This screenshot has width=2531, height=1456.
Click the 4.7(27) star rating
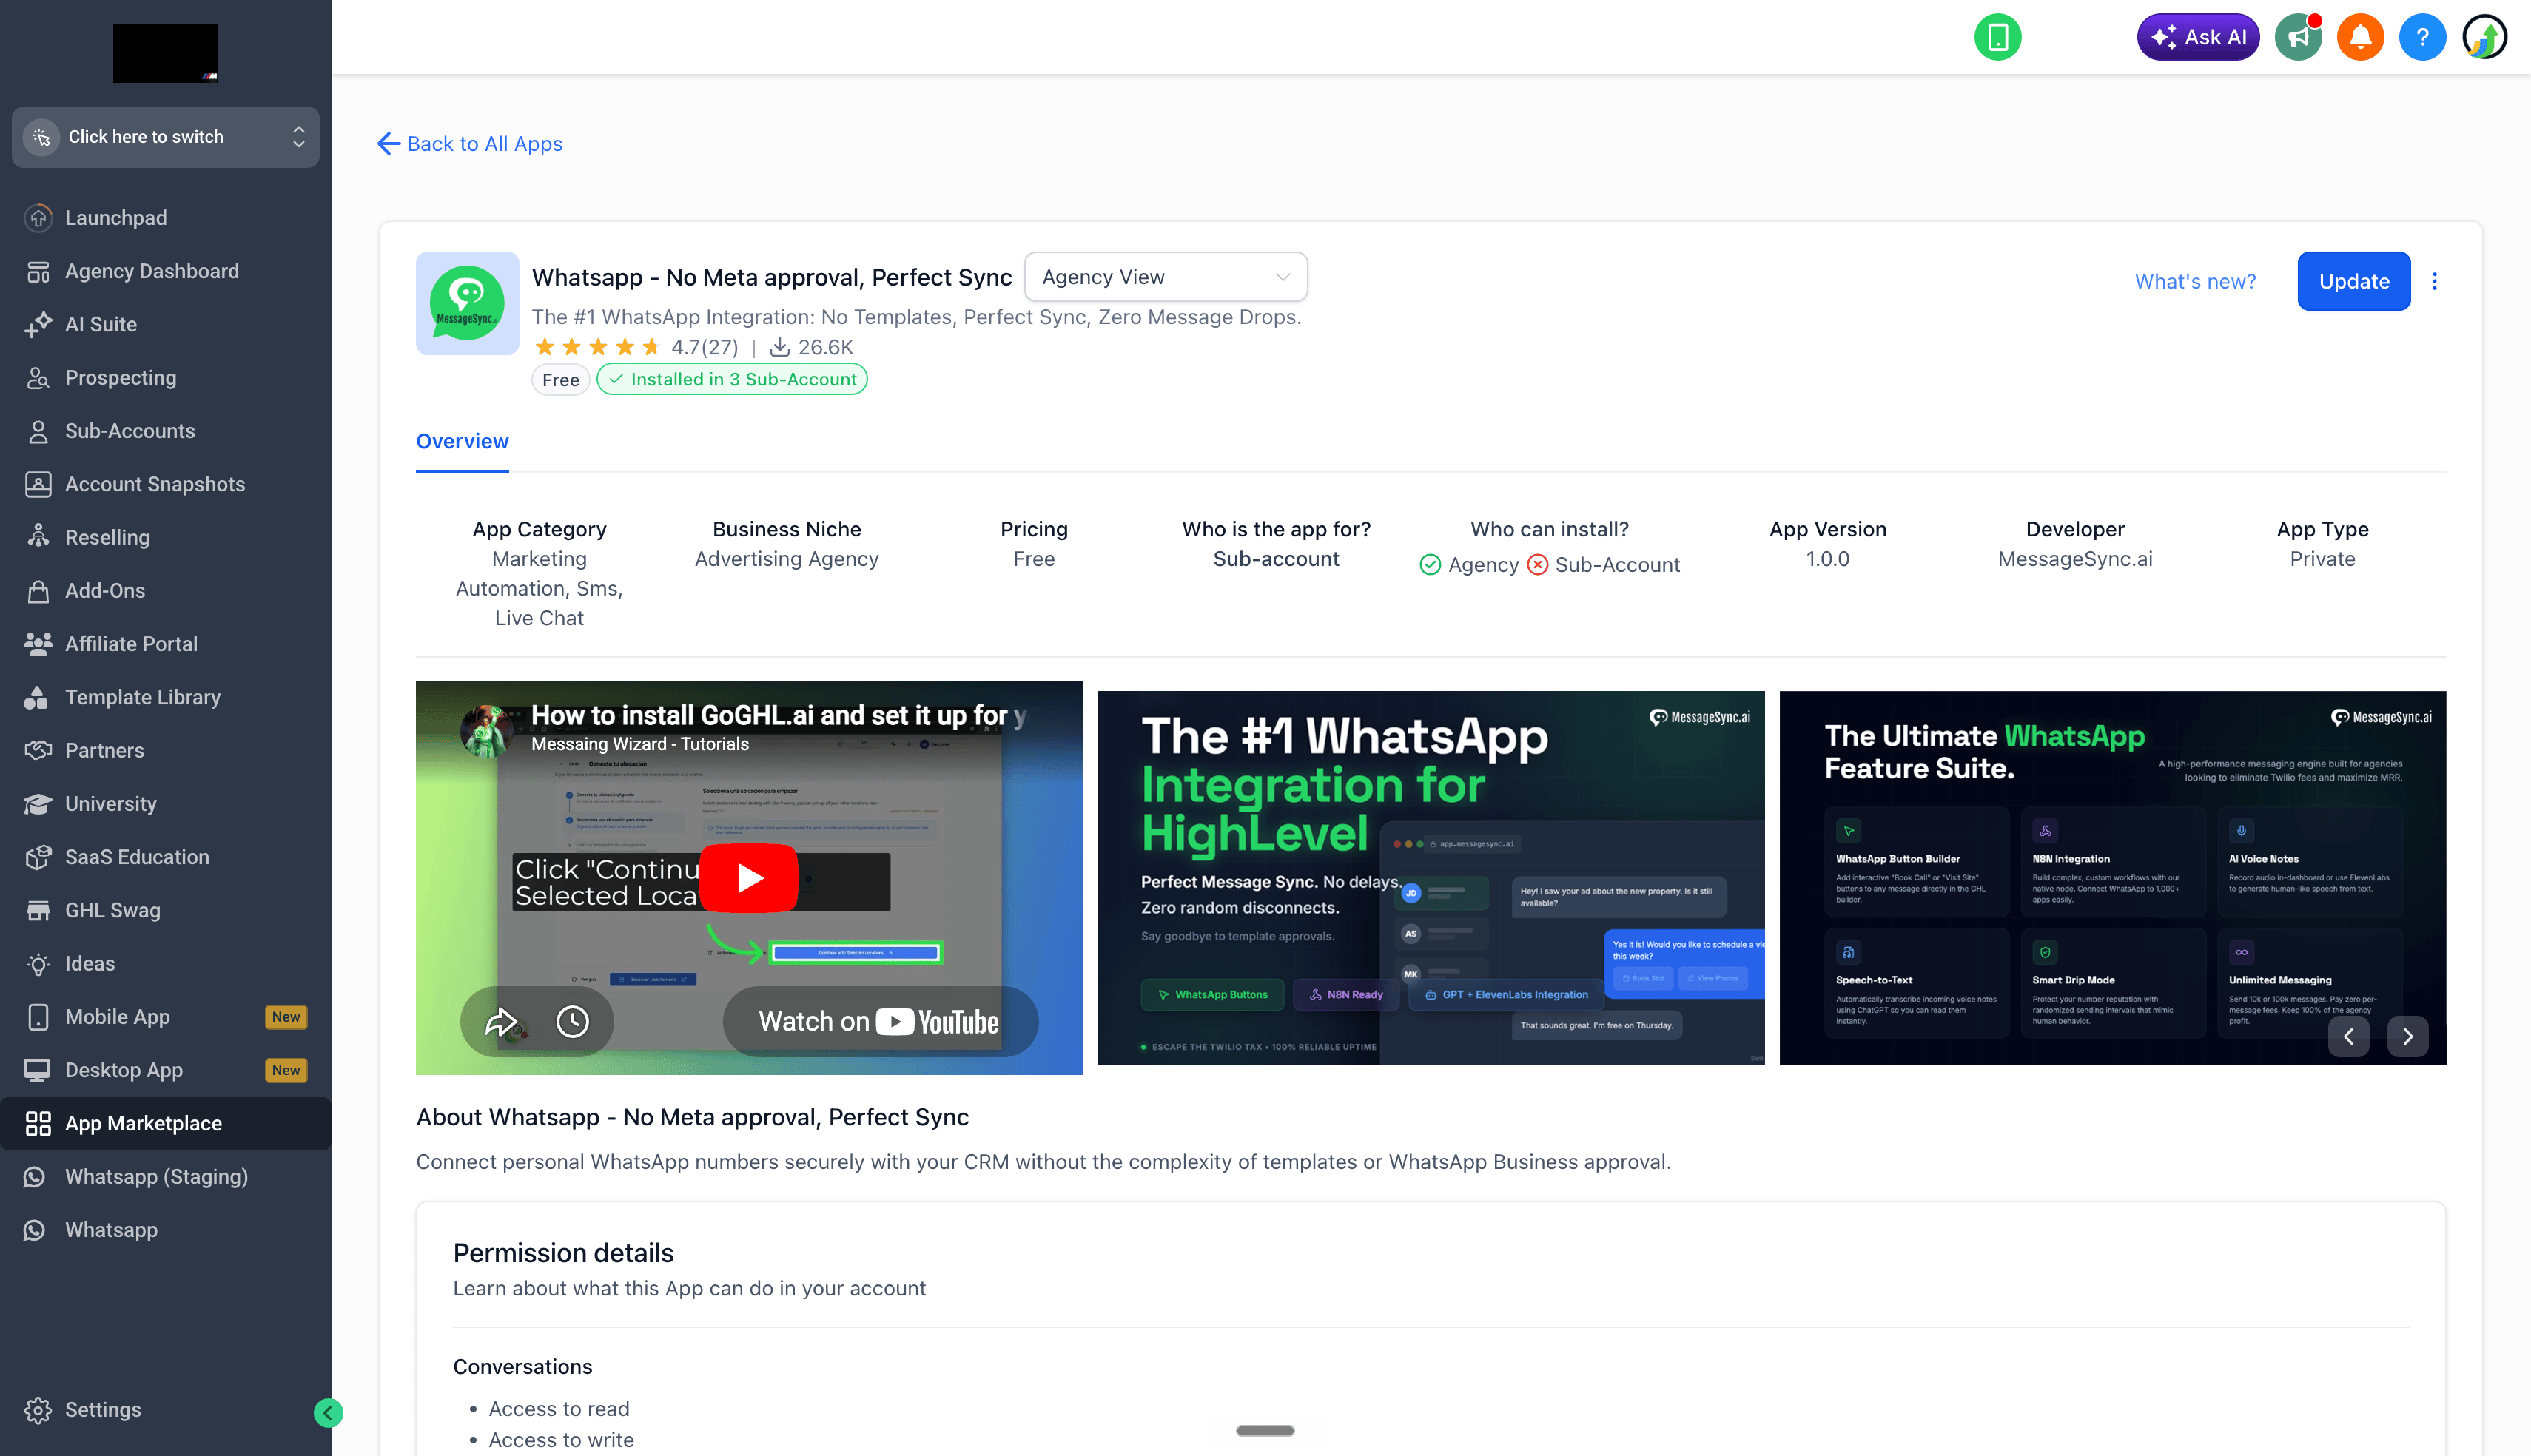tap(636, 347)
